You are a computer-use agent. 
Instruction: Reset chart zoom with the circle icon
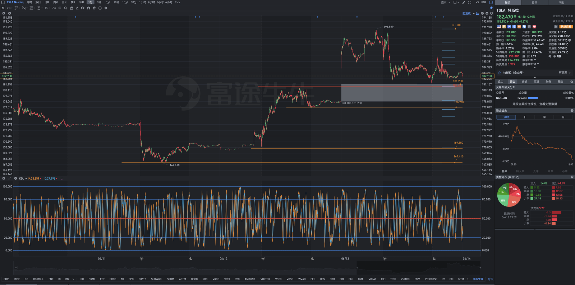click(482, 13)
